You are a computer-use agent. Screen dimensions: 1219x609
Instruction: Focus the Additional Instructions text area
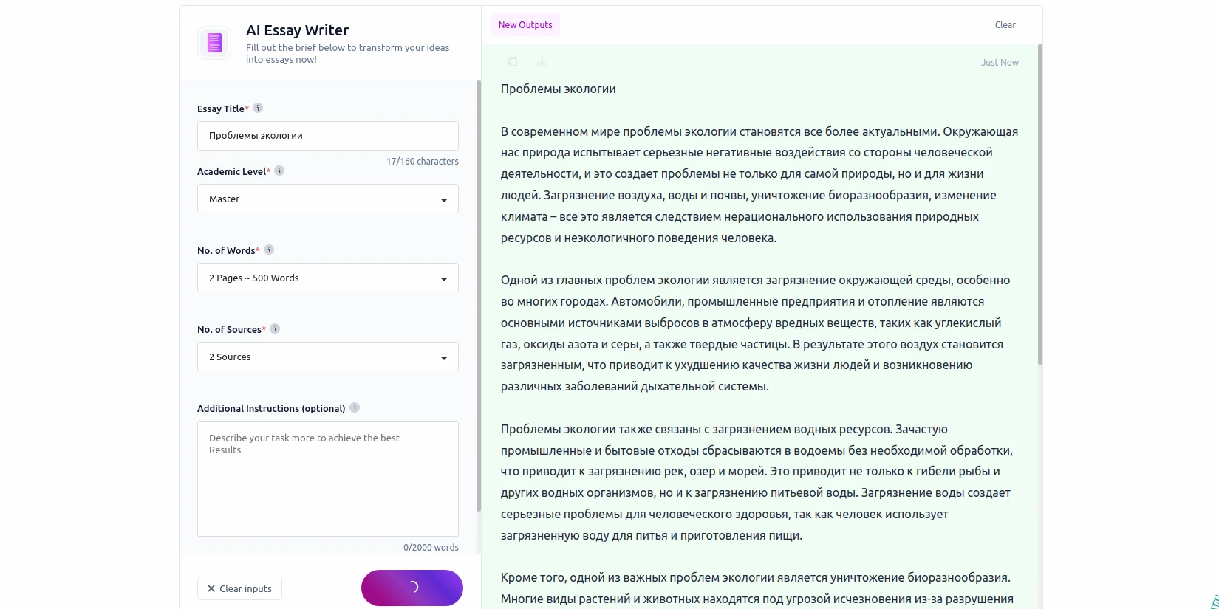pos(328,478)
